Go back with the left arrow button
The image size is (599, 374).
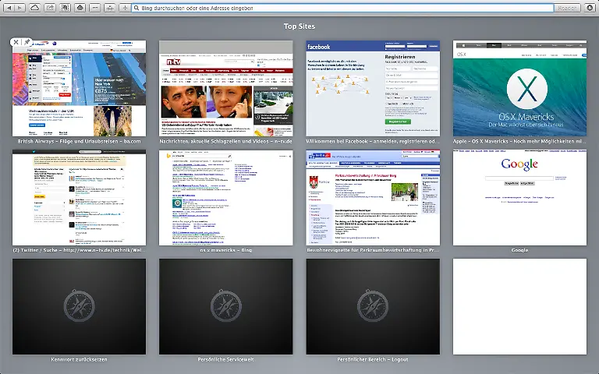[x=9, y=8]
